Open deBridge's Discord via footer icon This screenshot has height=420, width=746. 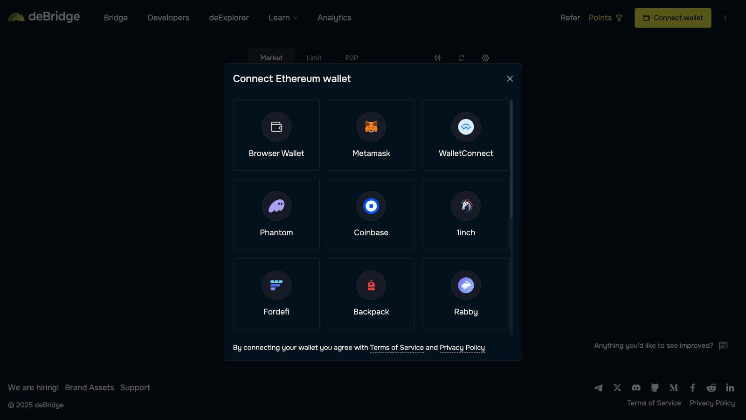click(x=635, y=387)
